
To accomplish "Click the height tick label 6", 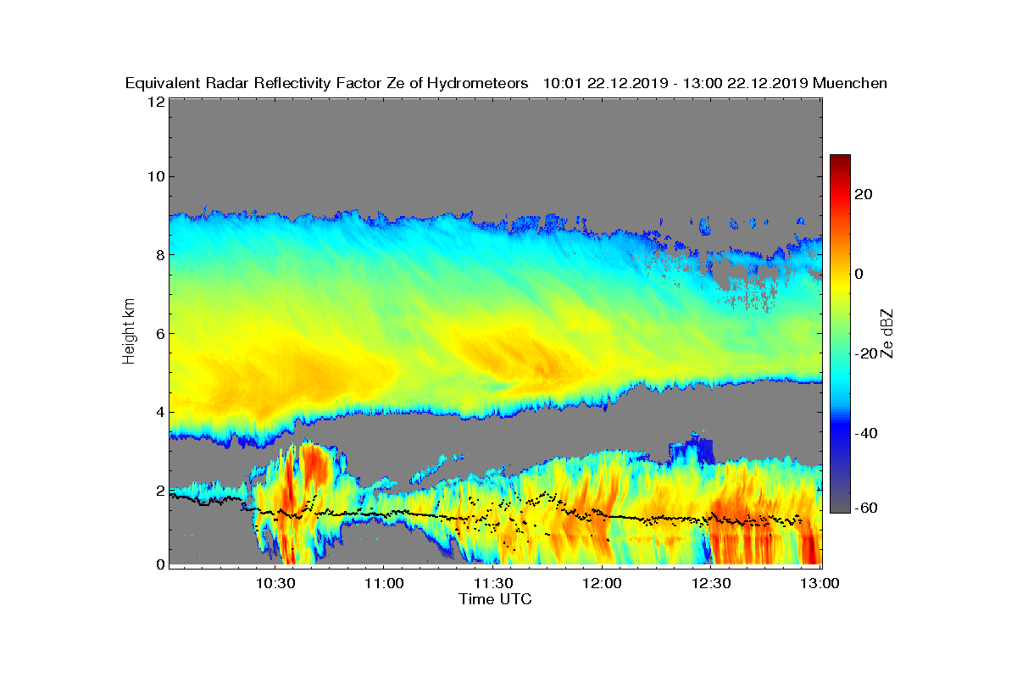I will click(x=158, y=333).
